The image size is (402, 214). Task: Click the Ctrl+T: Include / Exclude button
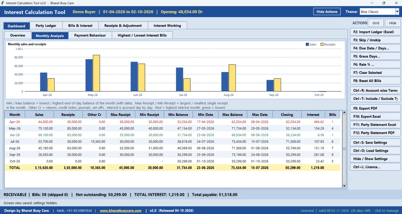375,99
